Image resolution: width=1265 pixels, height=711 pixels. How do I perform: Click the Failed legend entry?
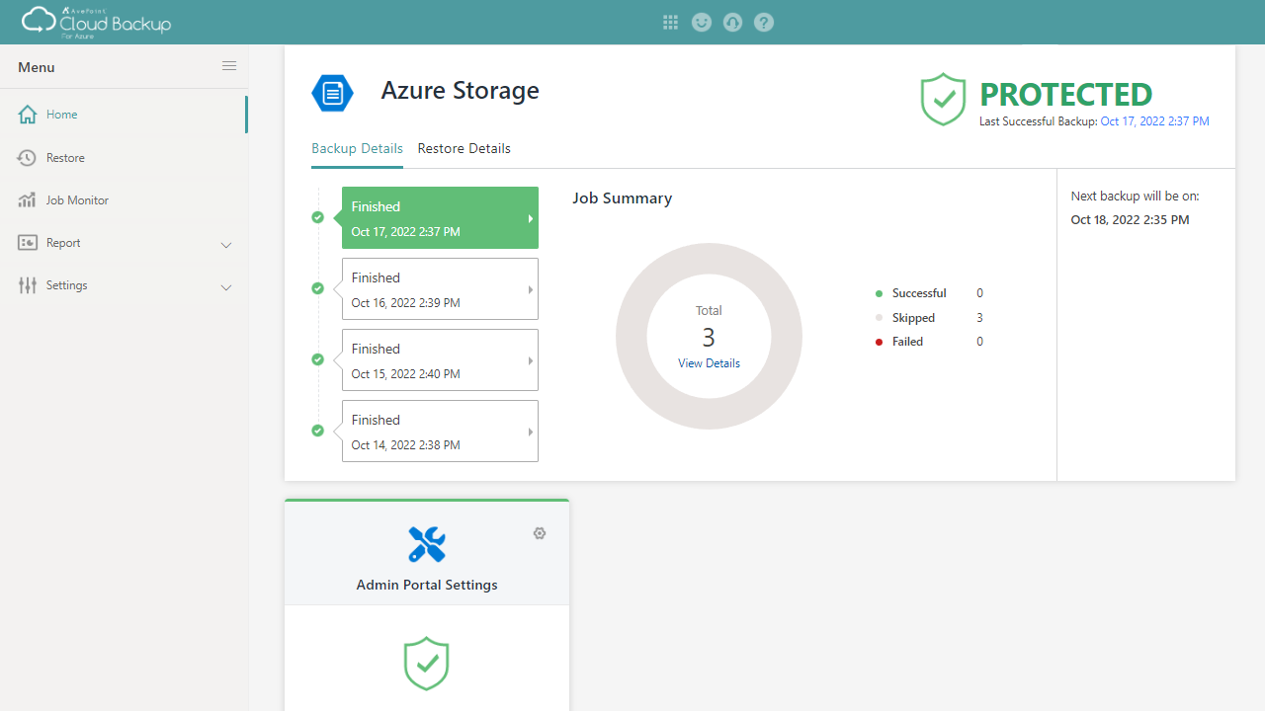click(x=929, y=342)
